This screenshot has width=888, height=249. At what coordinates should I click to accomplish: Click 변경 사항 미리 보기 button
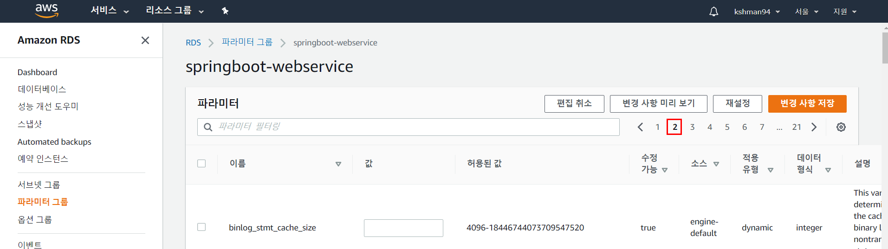coord(658,103)
